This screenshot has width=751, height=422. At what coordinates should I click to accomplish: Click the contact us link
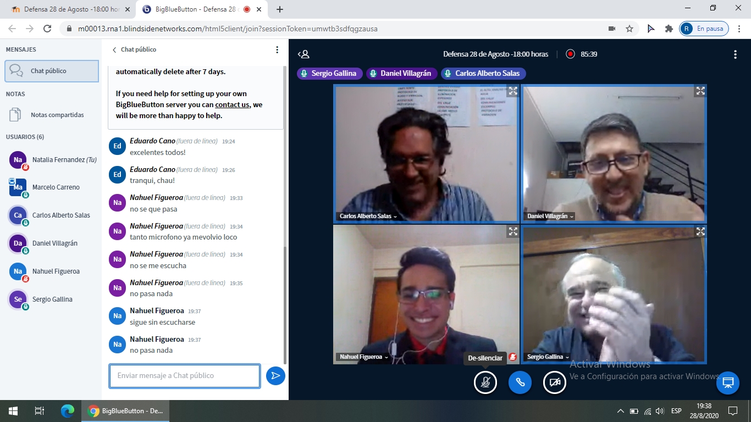pos(232,105)
